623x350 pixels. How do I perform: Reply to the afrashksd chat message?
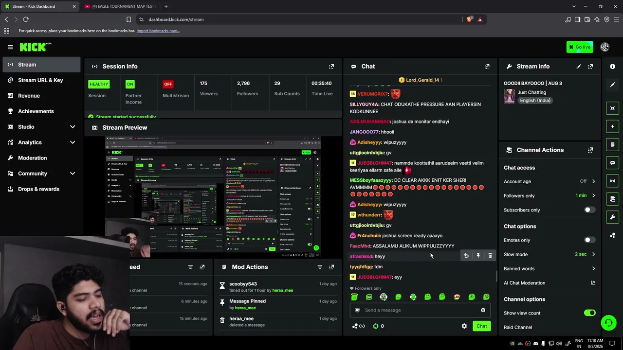[466, 256]
